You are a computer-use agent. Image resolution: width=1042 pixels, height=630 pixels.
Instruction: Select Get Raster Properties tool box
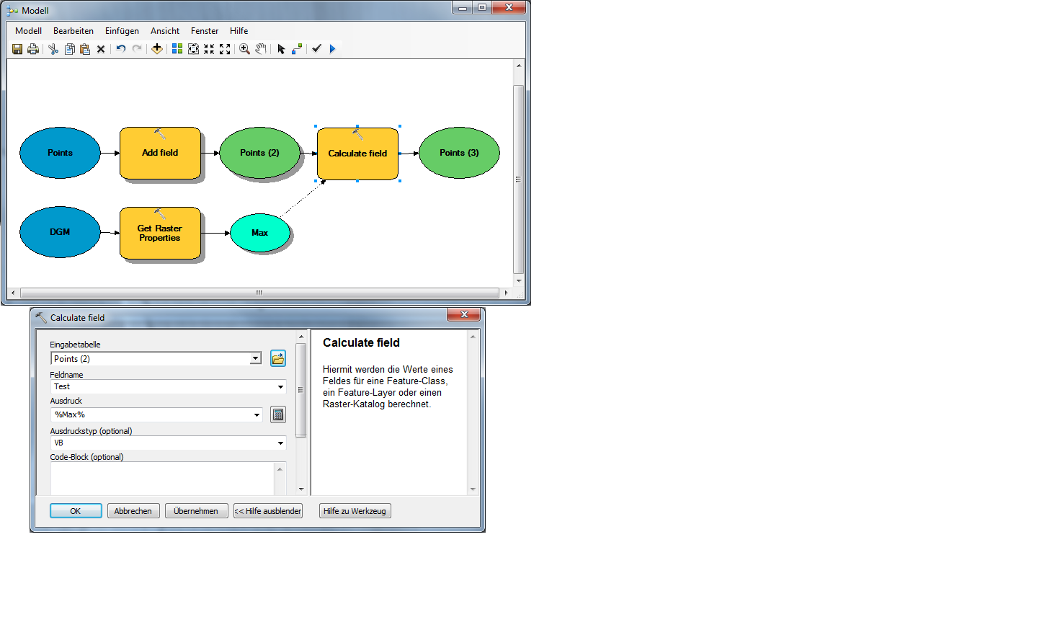[x=160, y=233]
